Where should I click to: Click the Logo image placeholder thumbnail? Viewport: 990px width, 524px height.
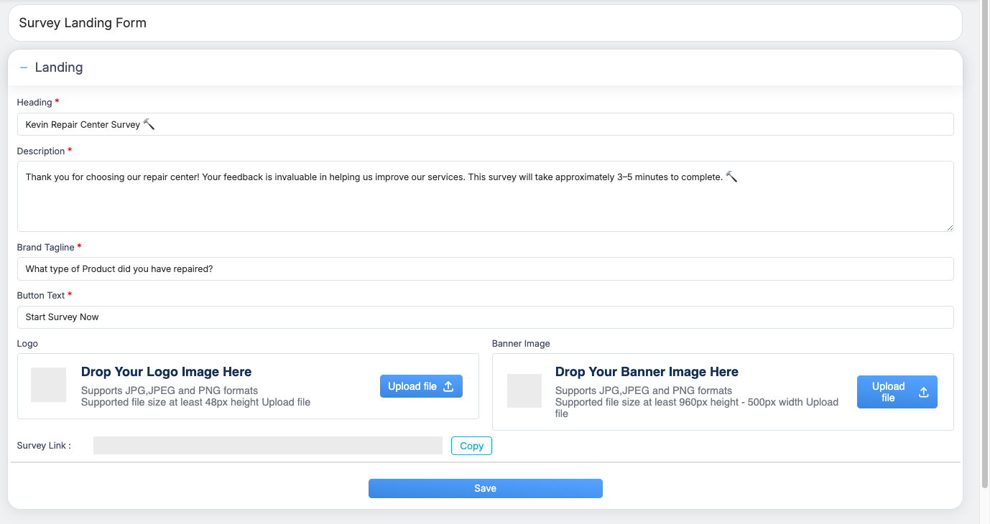coord(49,385)
